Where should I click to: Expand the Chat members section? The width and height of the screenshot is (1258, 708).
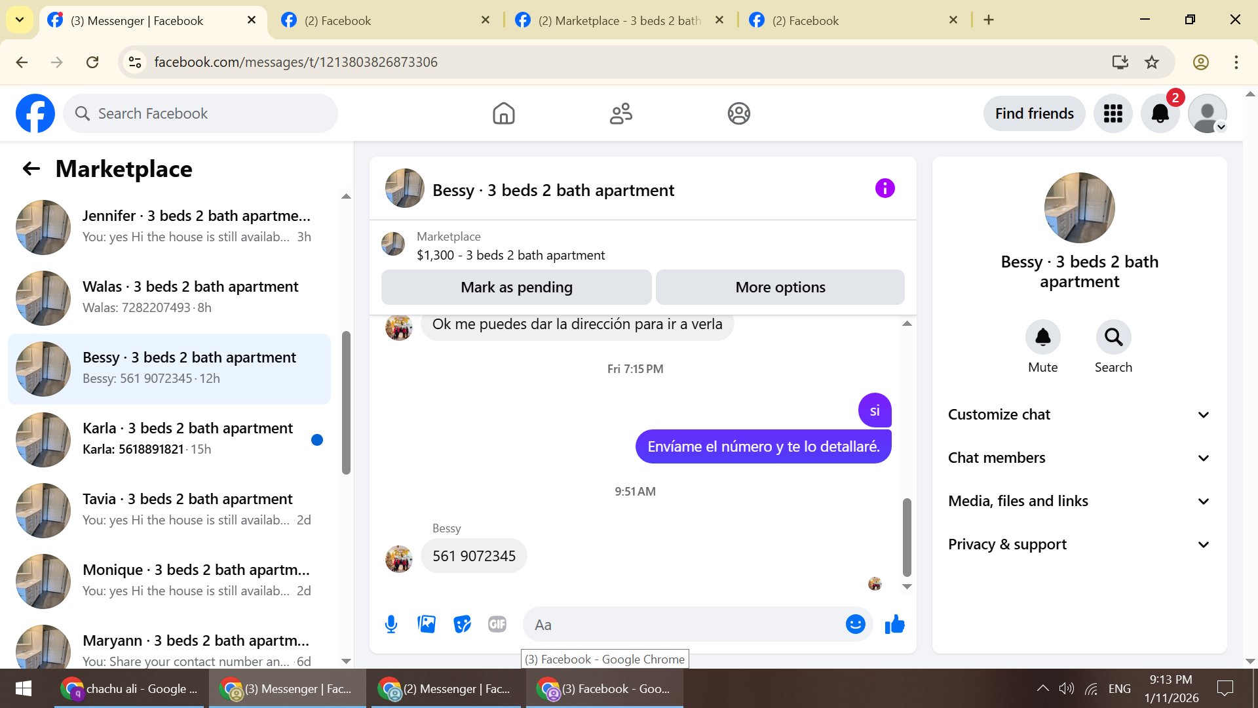tap(1079, 458)
